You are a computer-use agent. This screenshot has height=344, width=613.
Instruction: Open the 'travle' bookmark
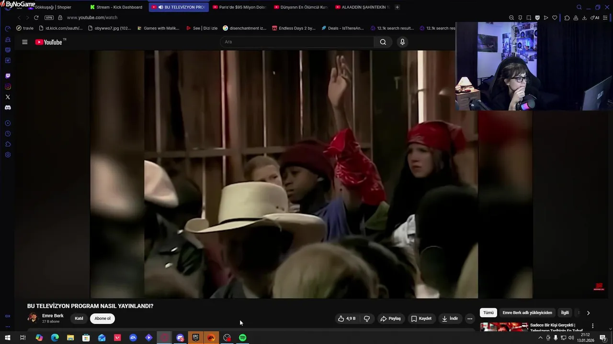point(25,28)
